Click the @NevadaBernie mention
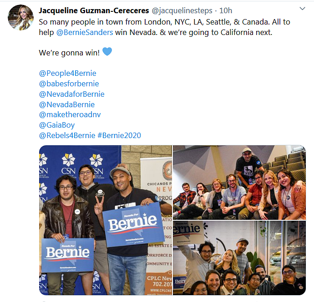 pyautogui.click(x=67, y=104)
